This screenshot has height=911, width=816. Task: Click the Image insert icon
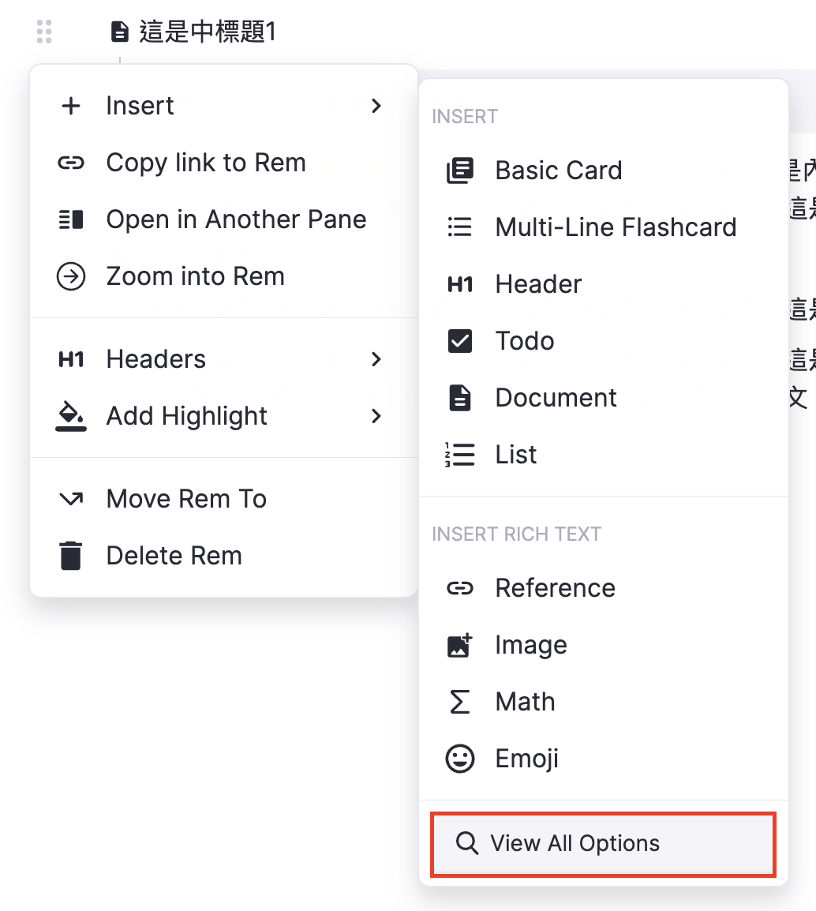point(460,645)
